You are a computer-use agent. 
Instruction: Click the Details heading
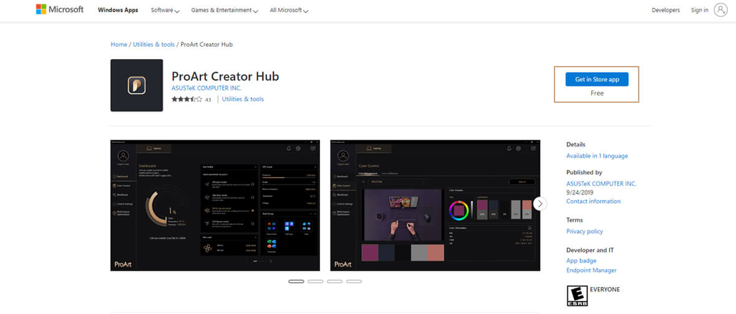(x=576, y=145)
